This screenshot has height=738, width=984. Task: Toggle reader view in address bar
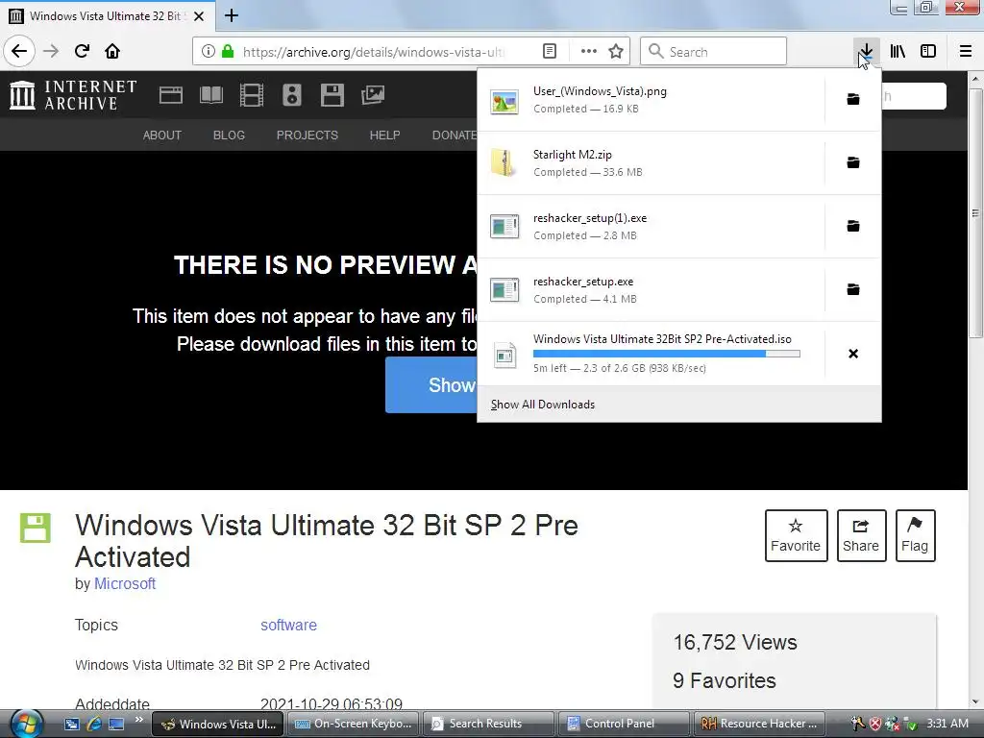pos(549,52)
